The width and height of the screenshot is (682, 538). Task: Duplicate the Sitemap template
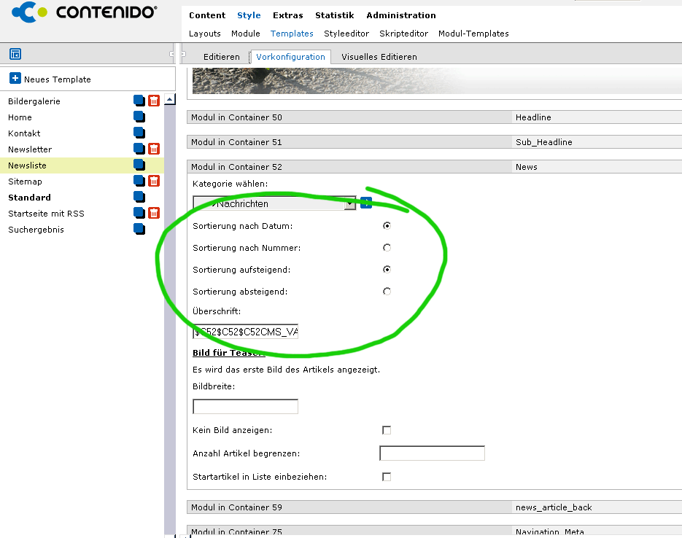139,181
